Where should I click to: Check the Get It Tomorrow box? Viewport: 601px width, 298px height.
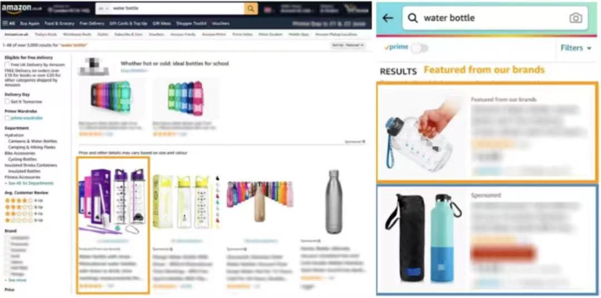tap(8, 102)
